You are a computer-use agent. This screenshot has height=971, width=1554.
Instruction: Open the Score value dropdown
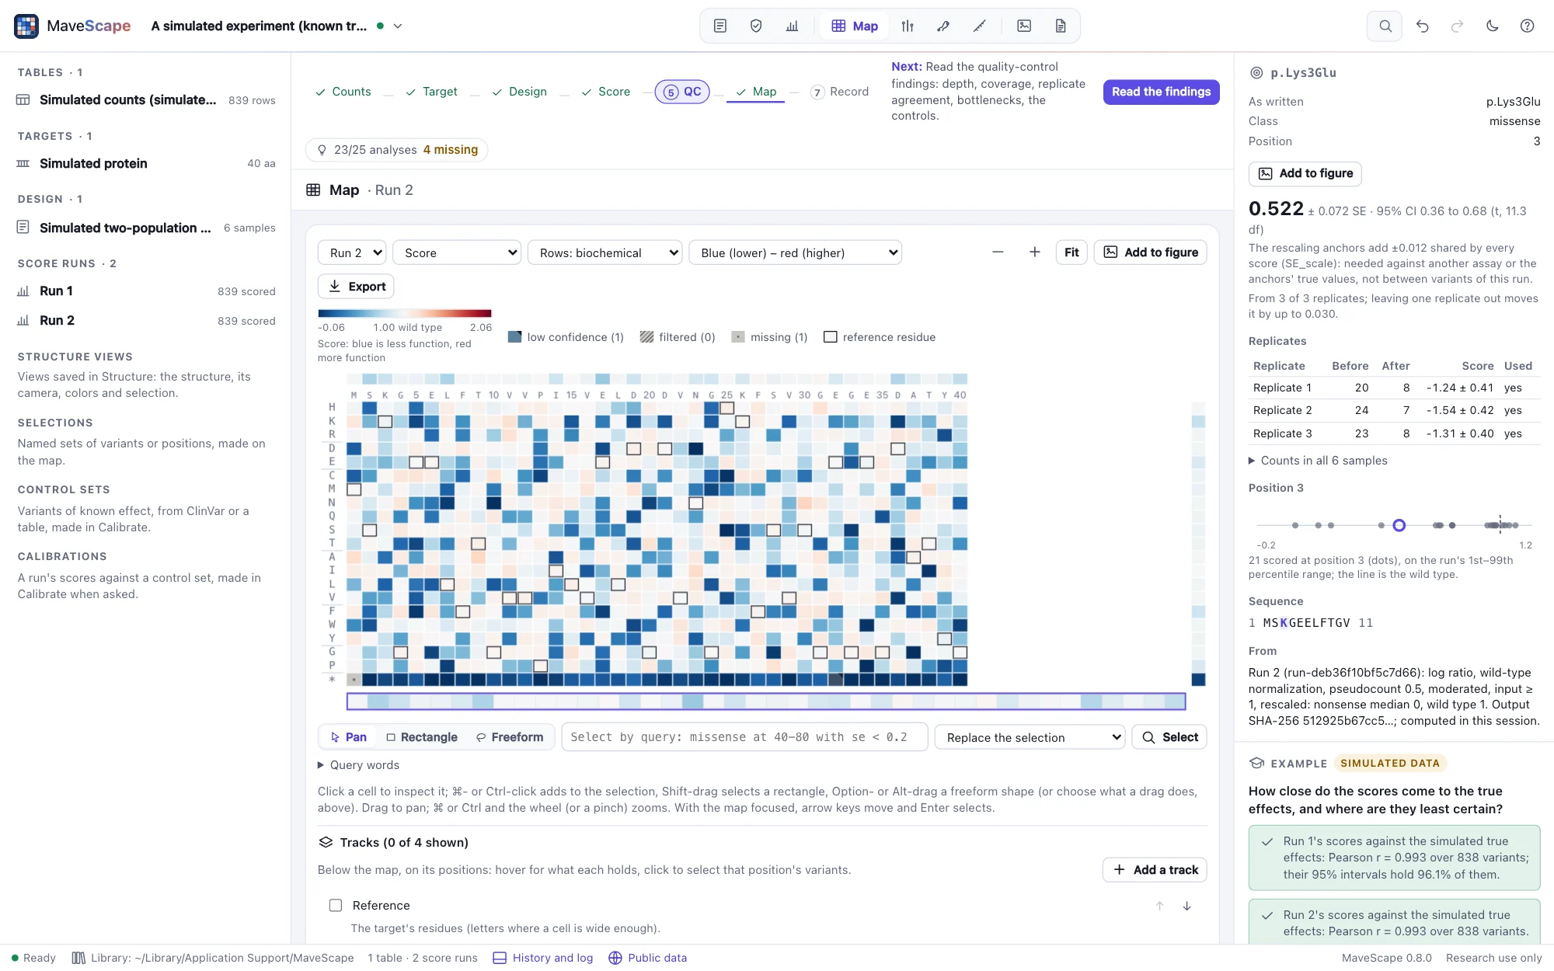click(457, 252)
